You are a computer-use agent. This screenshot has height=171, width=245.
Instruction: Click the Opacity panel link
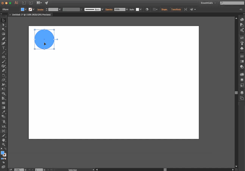point(109,9)
